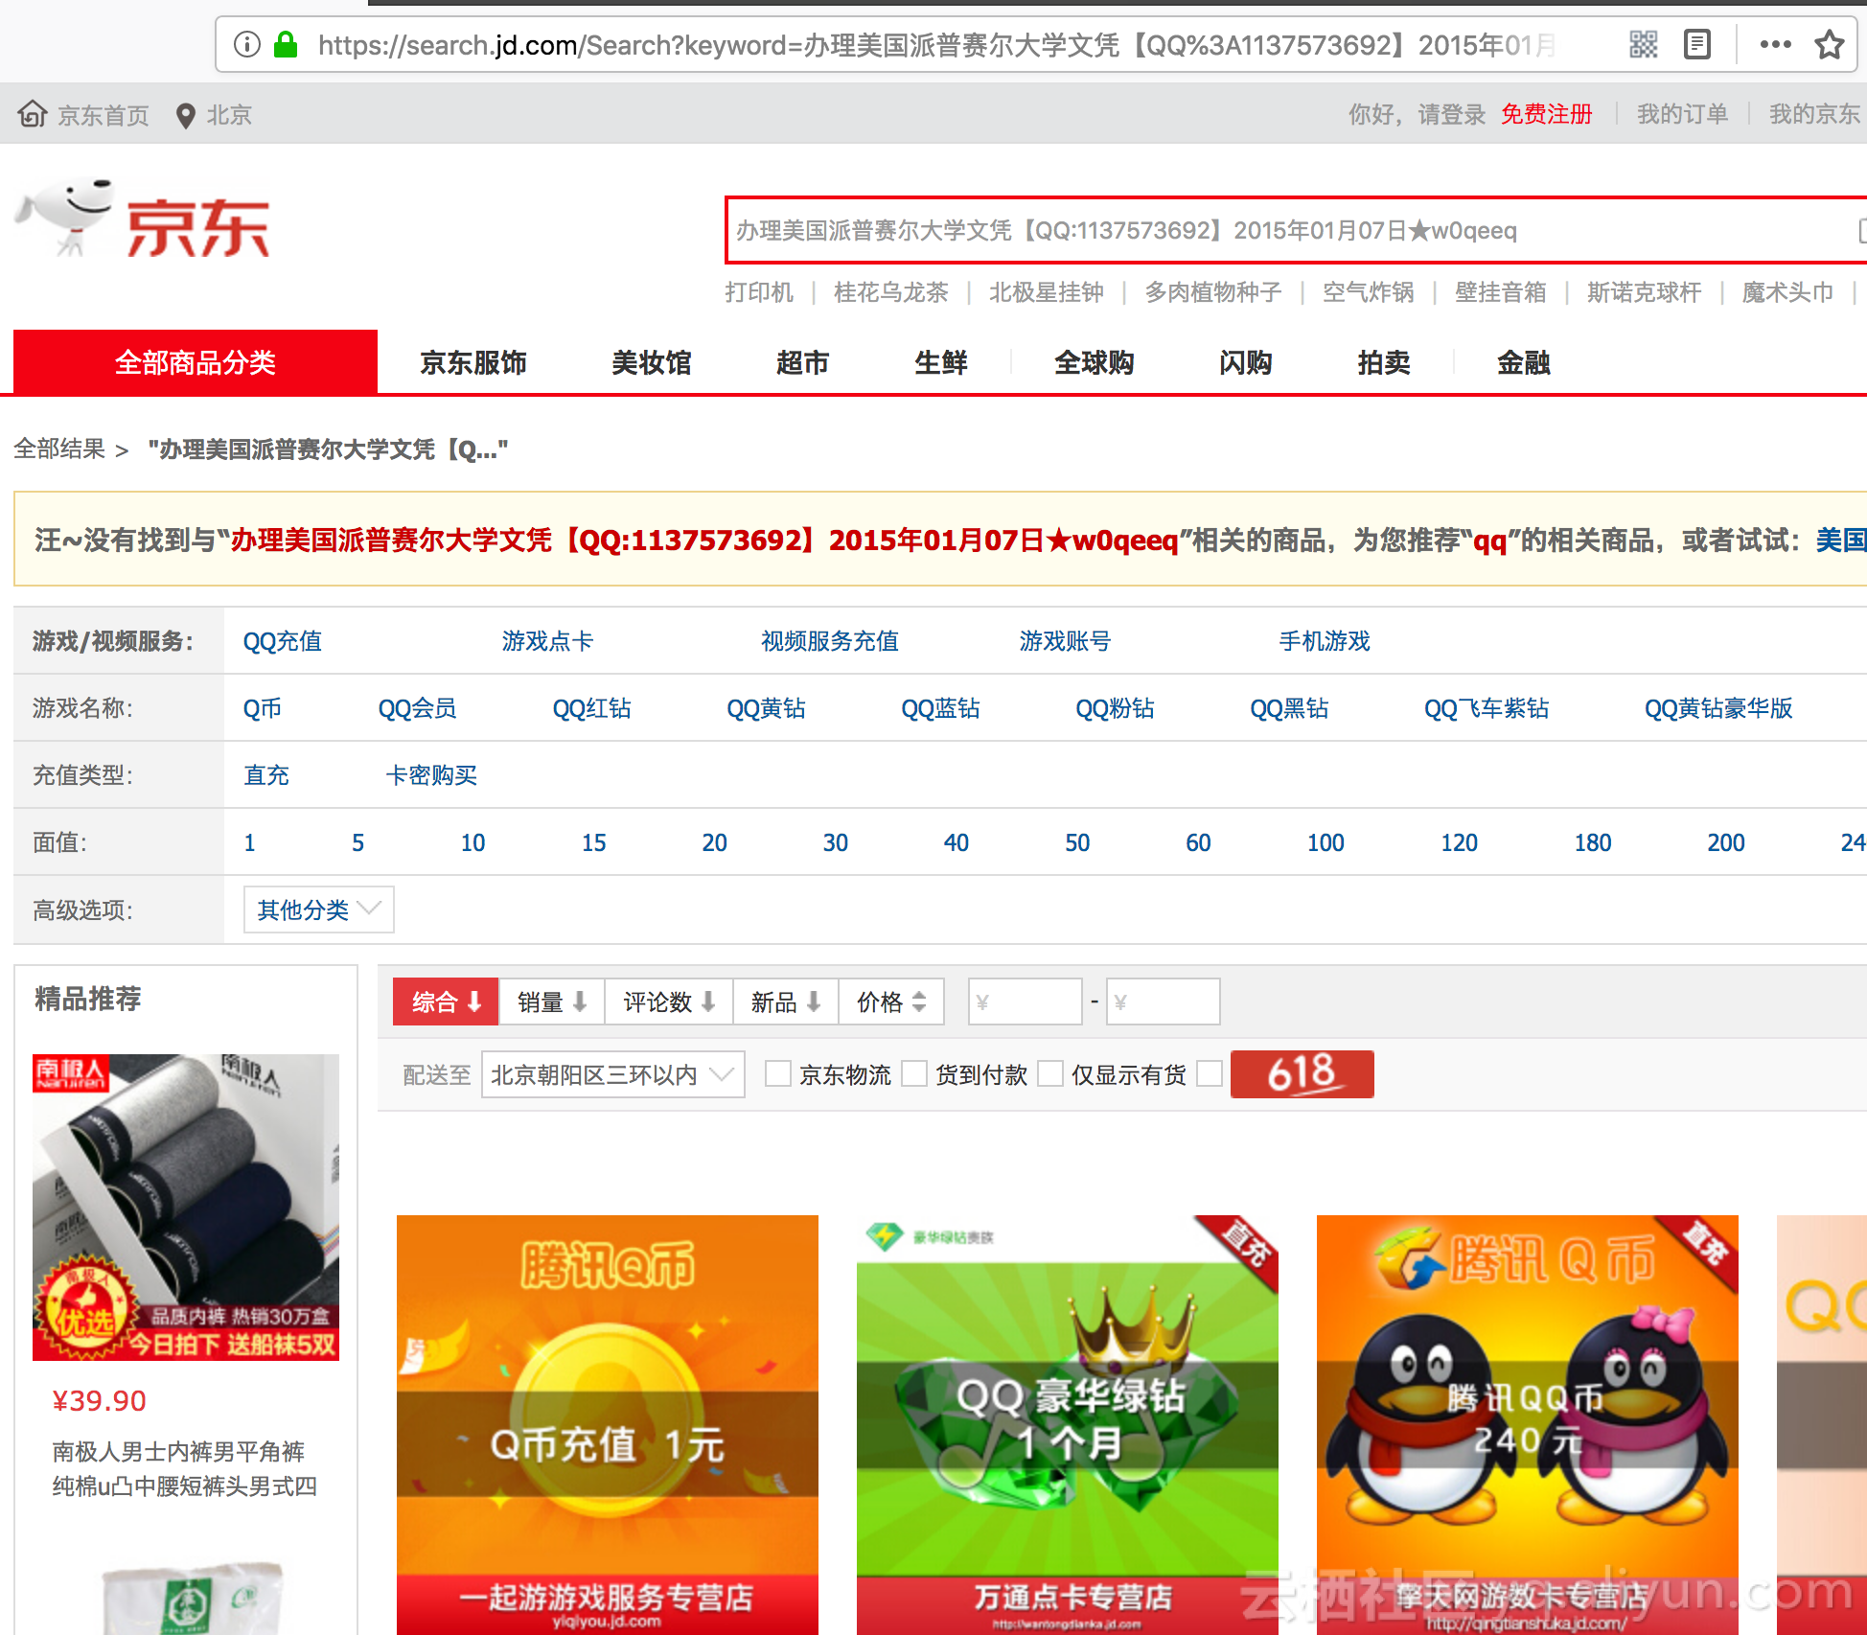Click the ¥39.90 price text
This screenshot has height=1635, width=1867.
click(99, 1401)
